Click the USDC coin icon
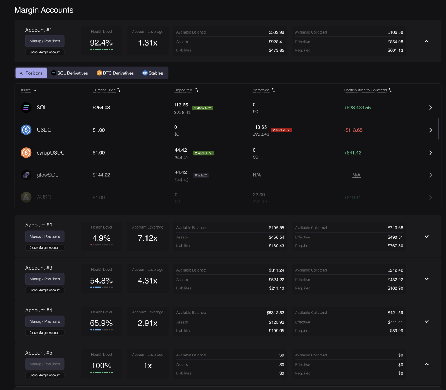 click(x=26, y=130)
